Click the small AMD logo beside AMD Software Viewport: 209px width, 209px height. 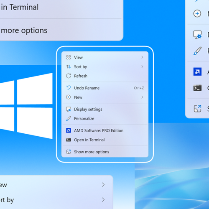coord(69,130)
